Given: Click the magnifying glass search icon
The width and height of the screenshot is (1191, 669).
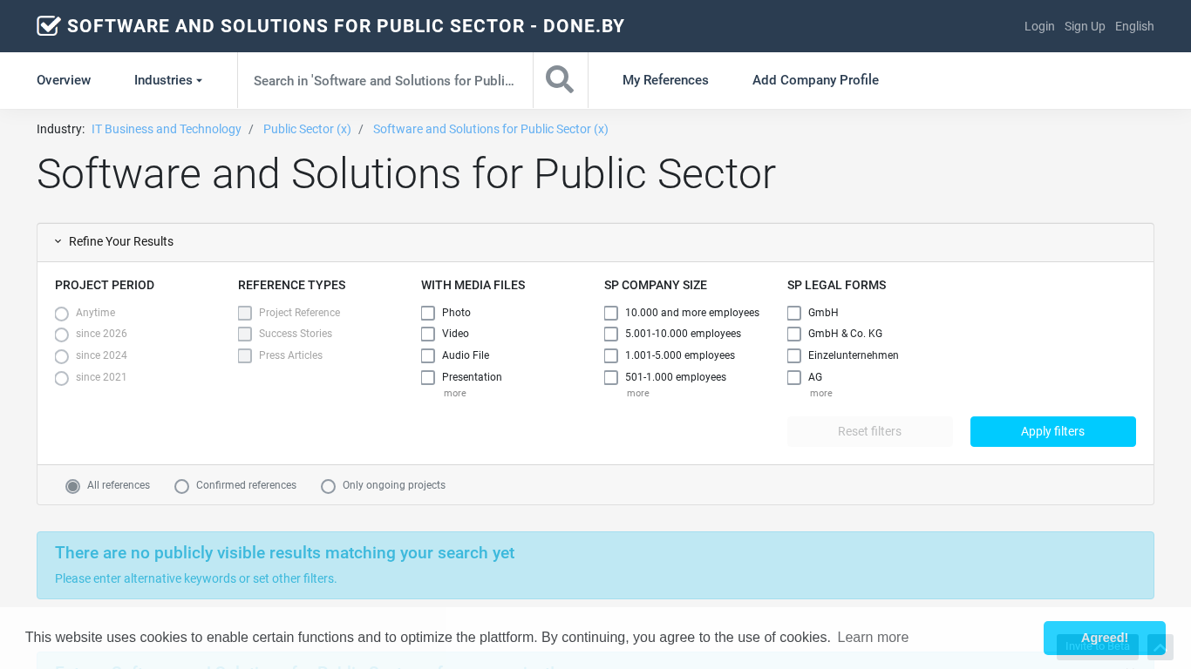Looking at the screenshot, I should [x=560, y=80].
